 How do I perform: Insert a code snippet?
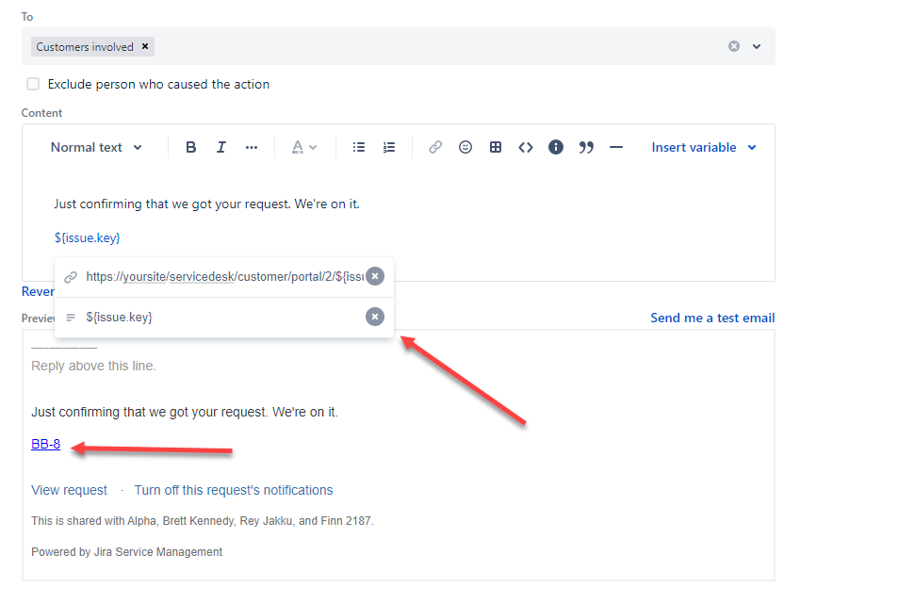(526, 148)
